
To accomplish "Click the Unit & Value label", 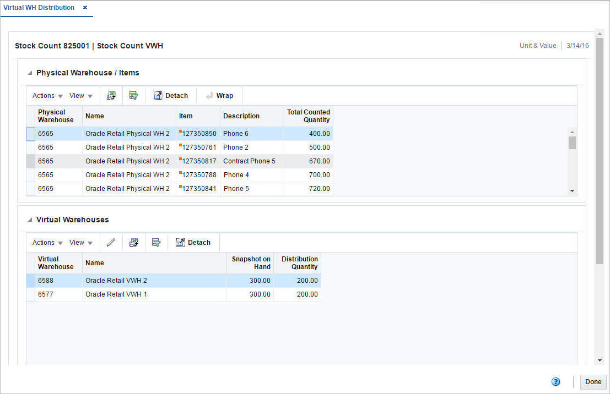I will coord(538,46).
